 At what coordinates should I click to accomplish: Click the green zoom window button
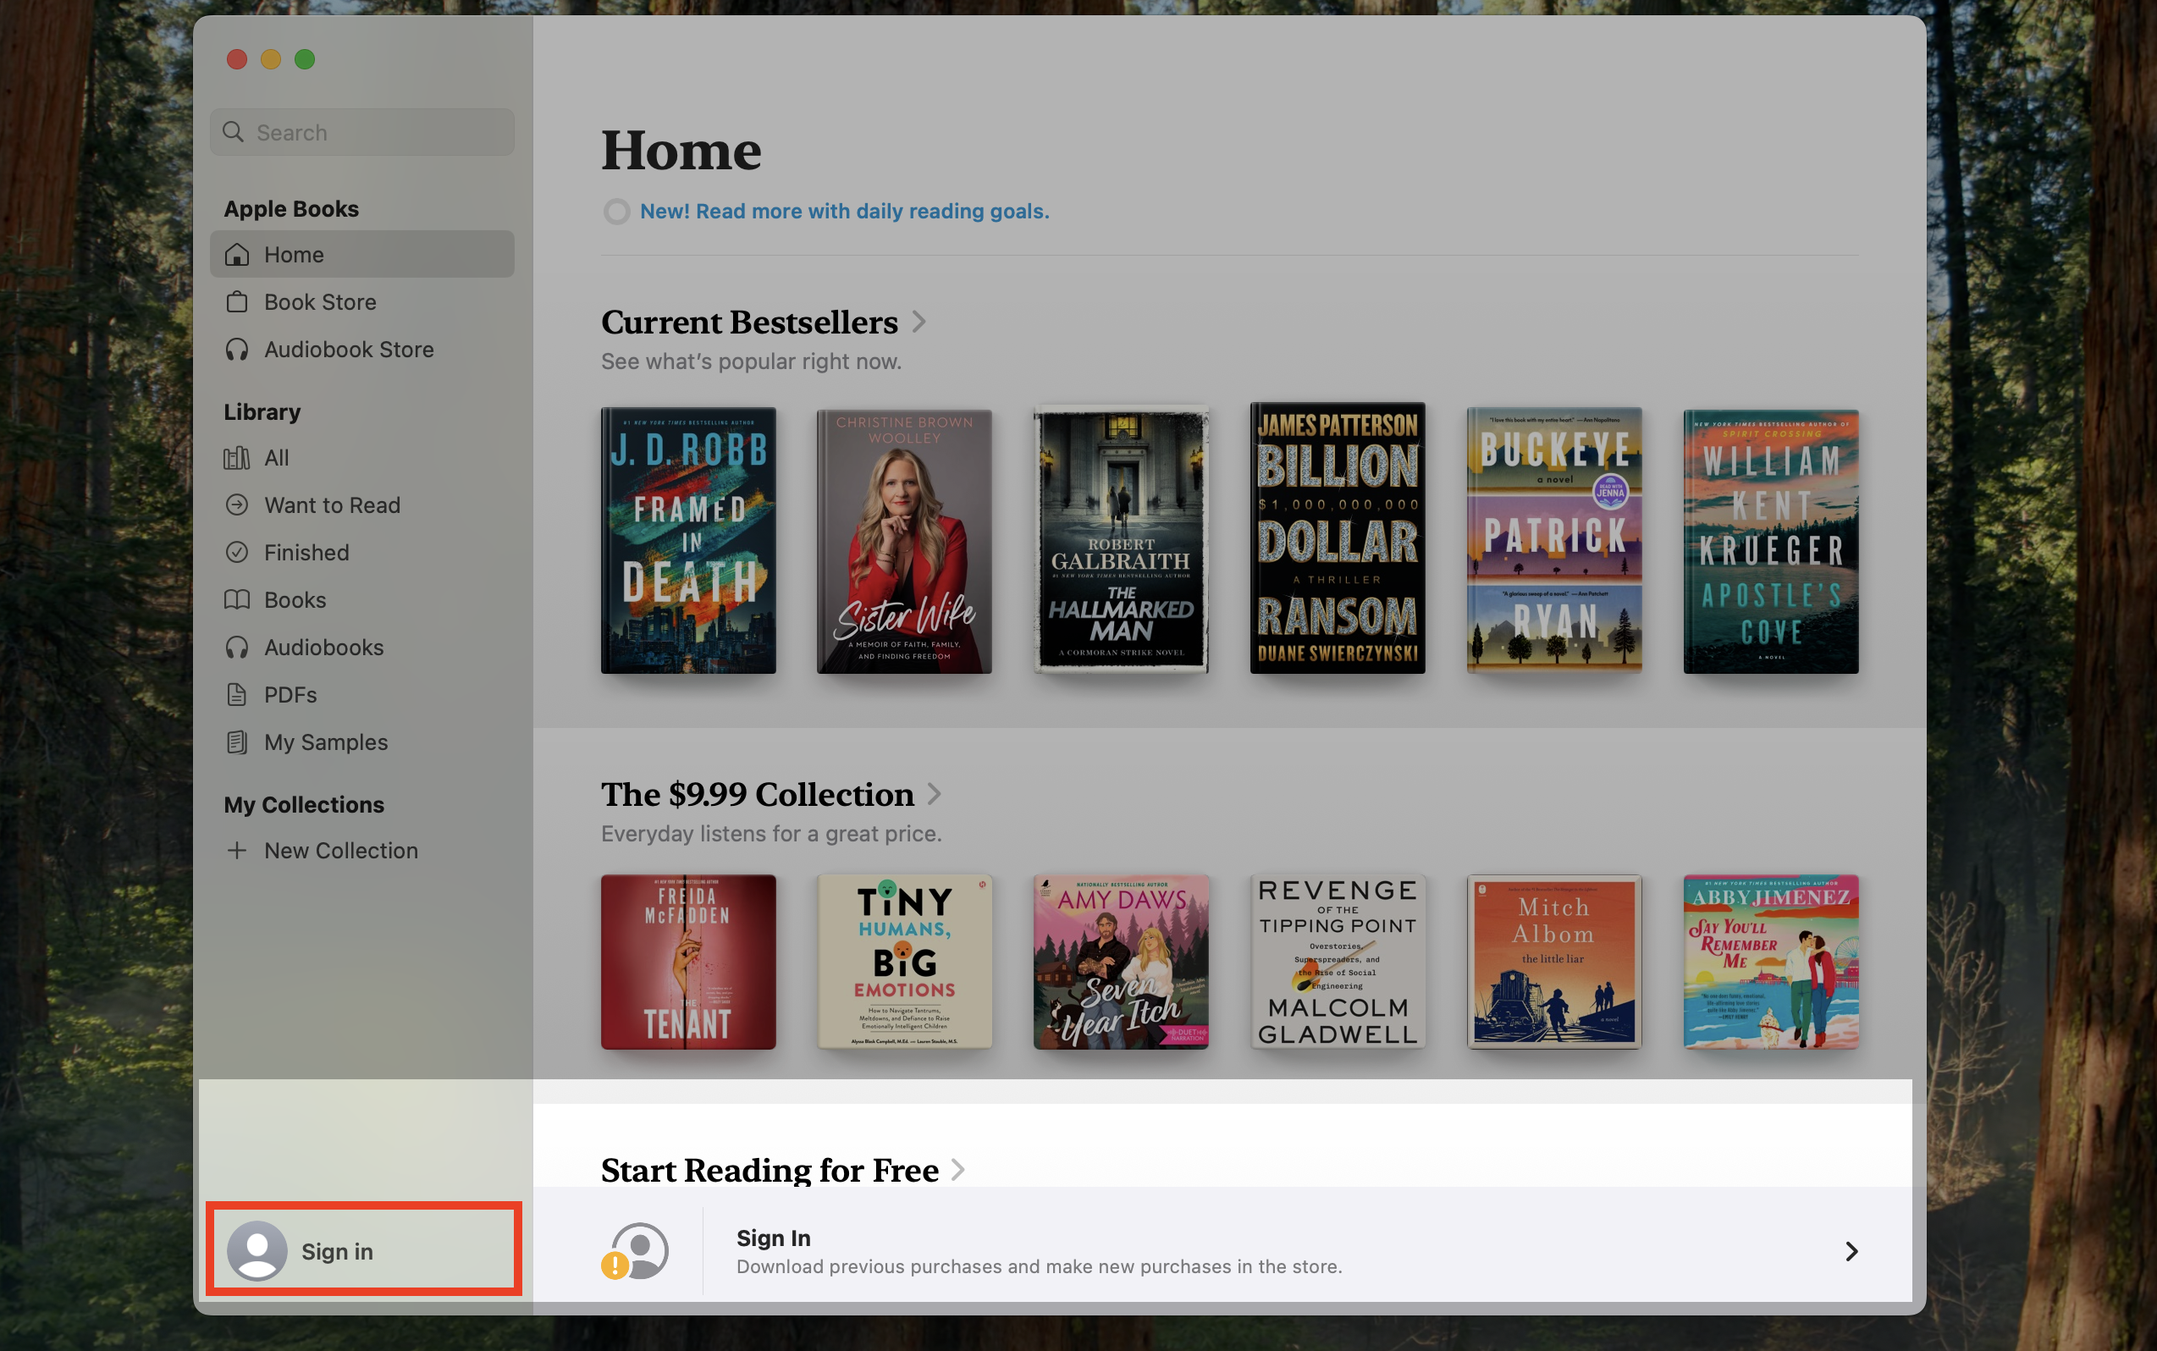coord(305,59)
